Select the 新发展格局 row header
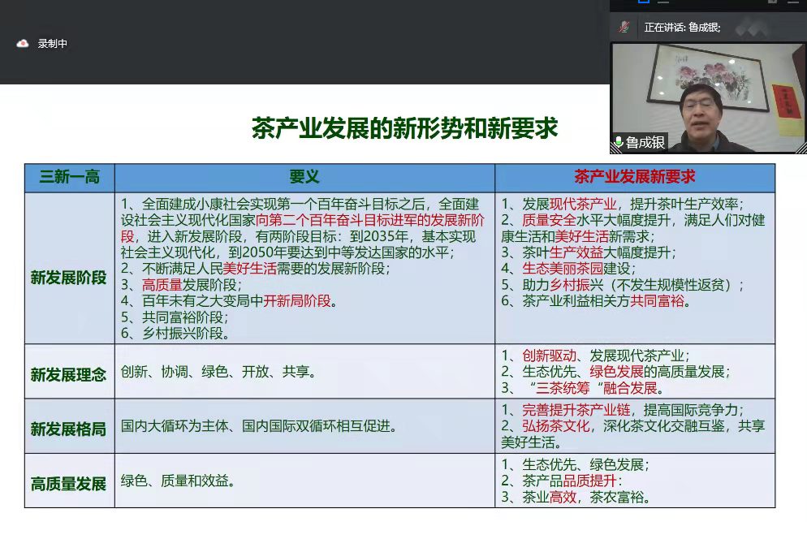 click(x=69, y=429)
